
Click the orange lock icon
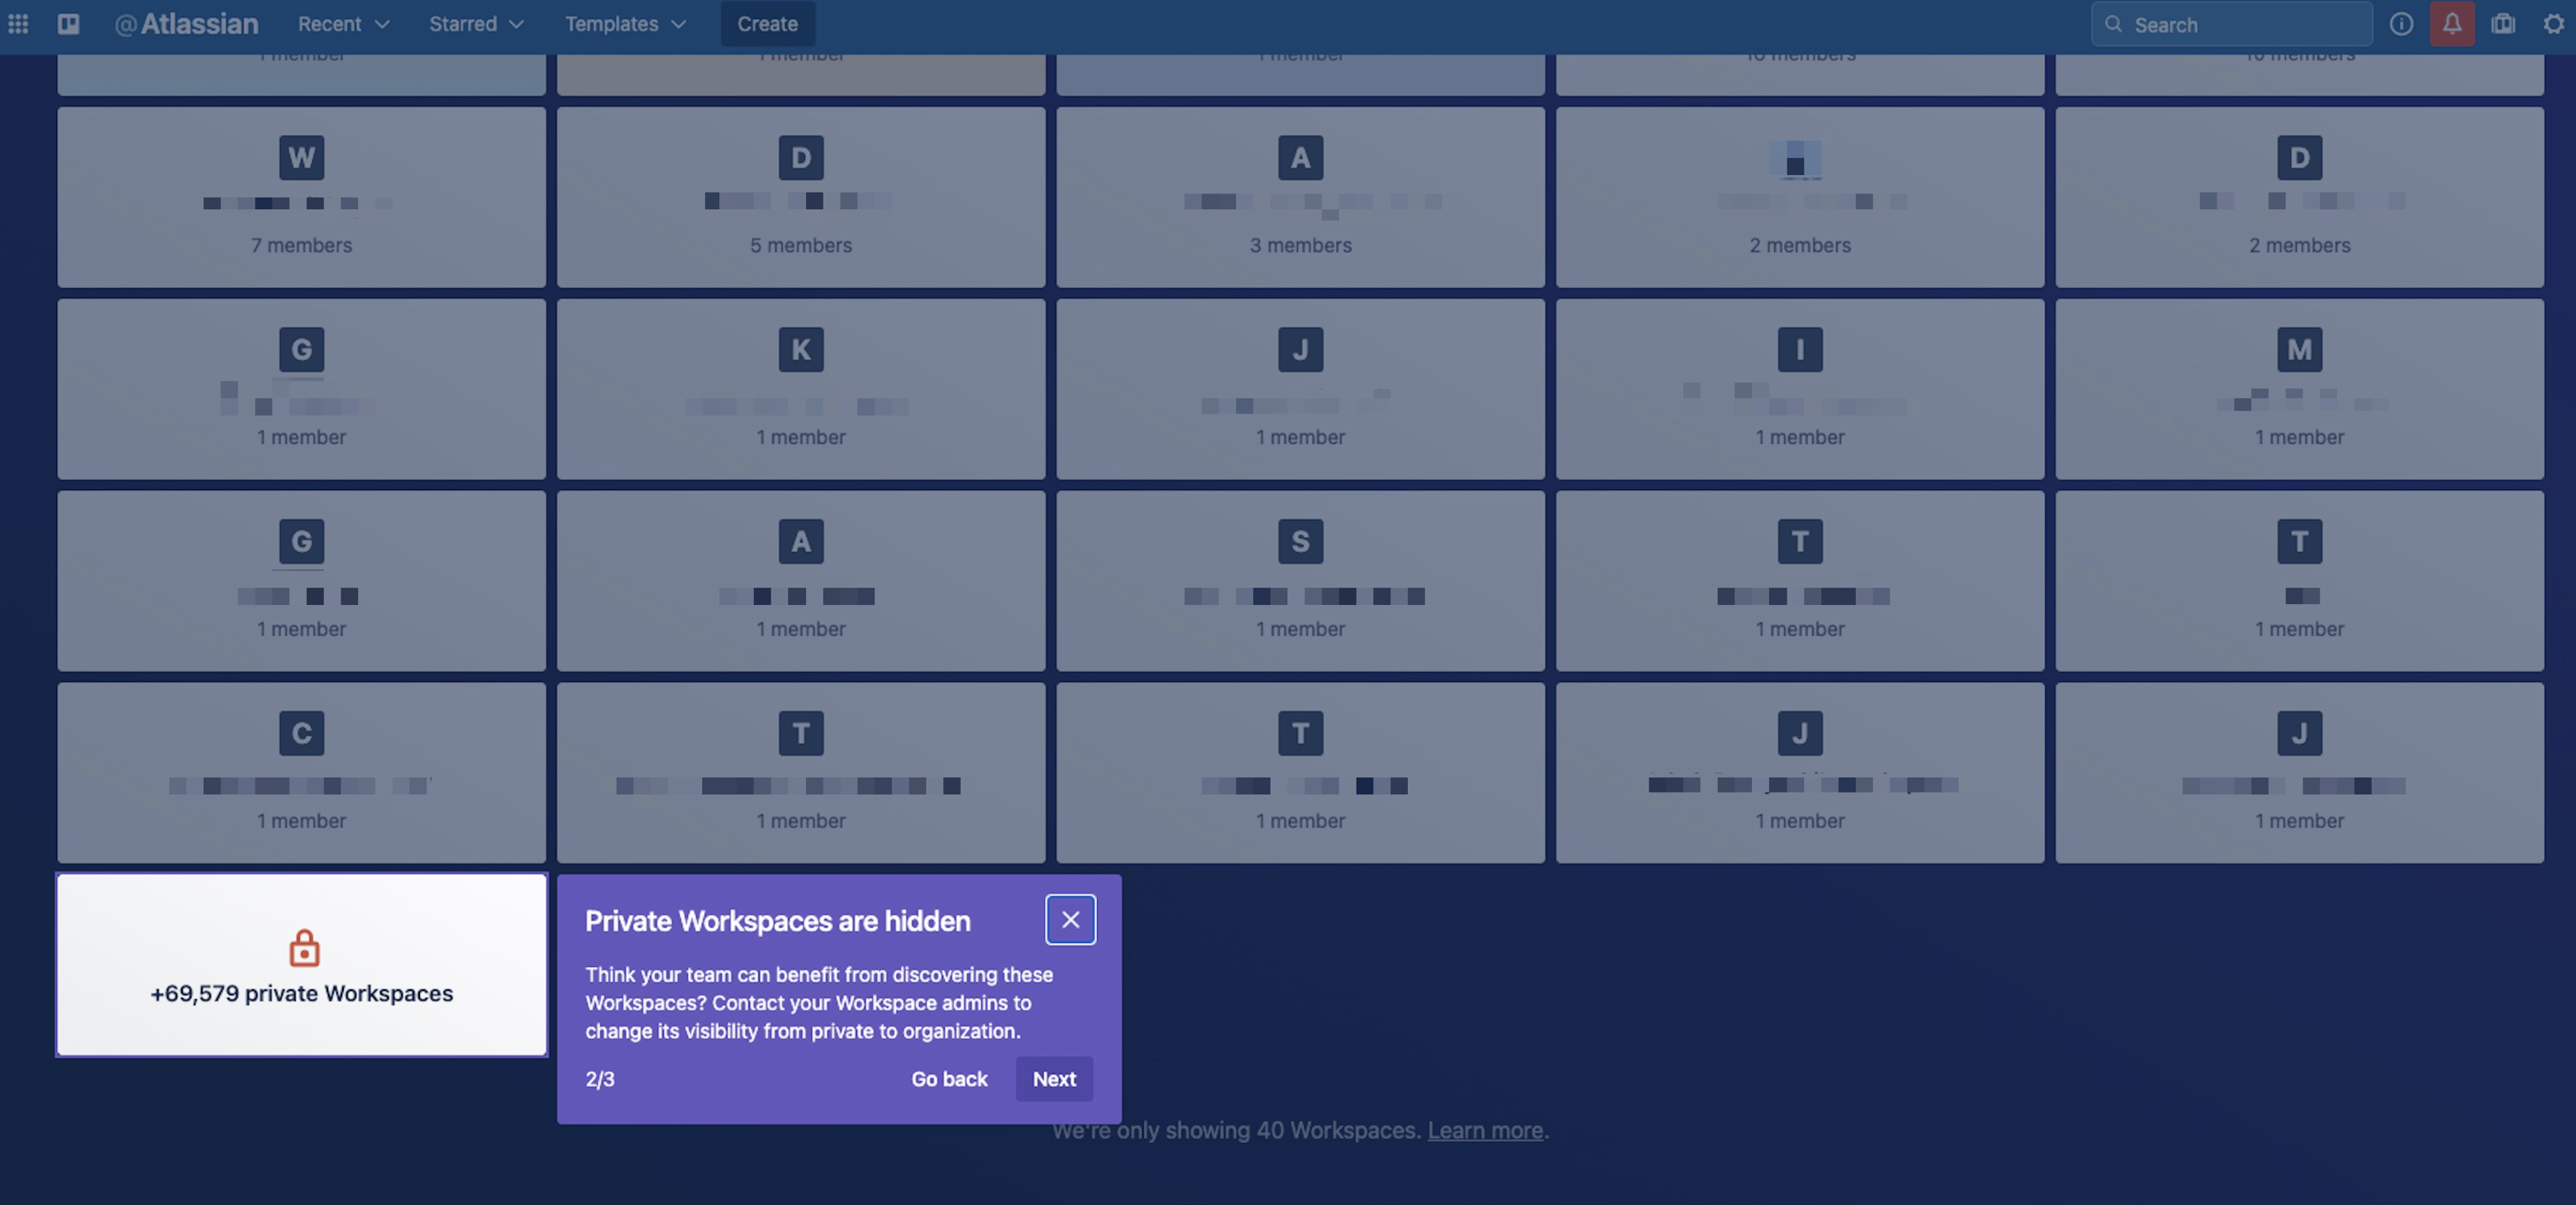coord(304,947)
